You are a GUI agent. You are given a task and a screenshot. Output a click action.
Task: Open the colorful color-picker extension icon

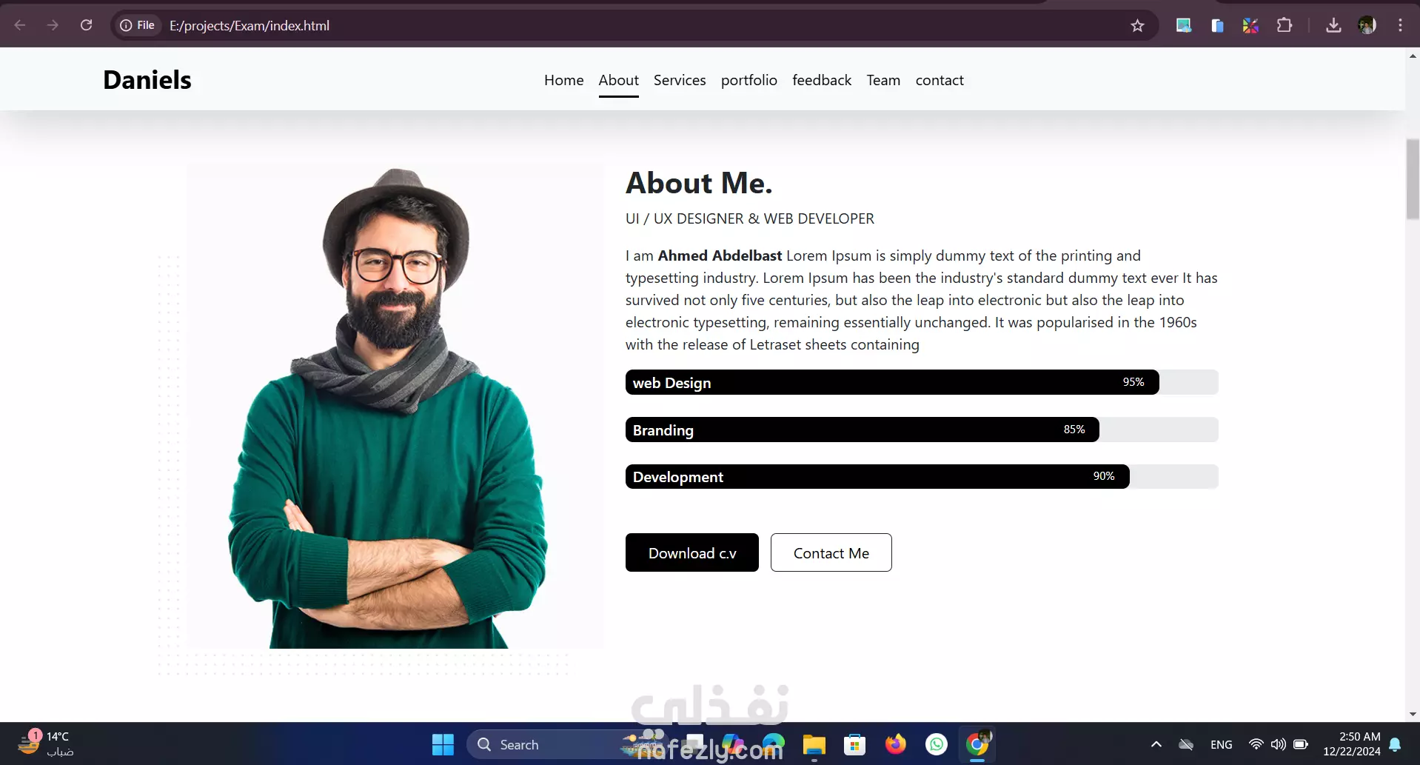tap(1250, 25)
